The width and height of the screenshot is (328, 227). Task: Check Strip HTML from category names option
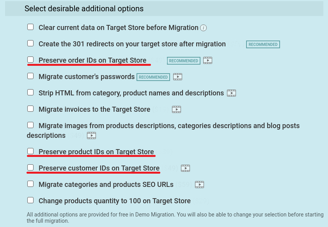(30, 92)
